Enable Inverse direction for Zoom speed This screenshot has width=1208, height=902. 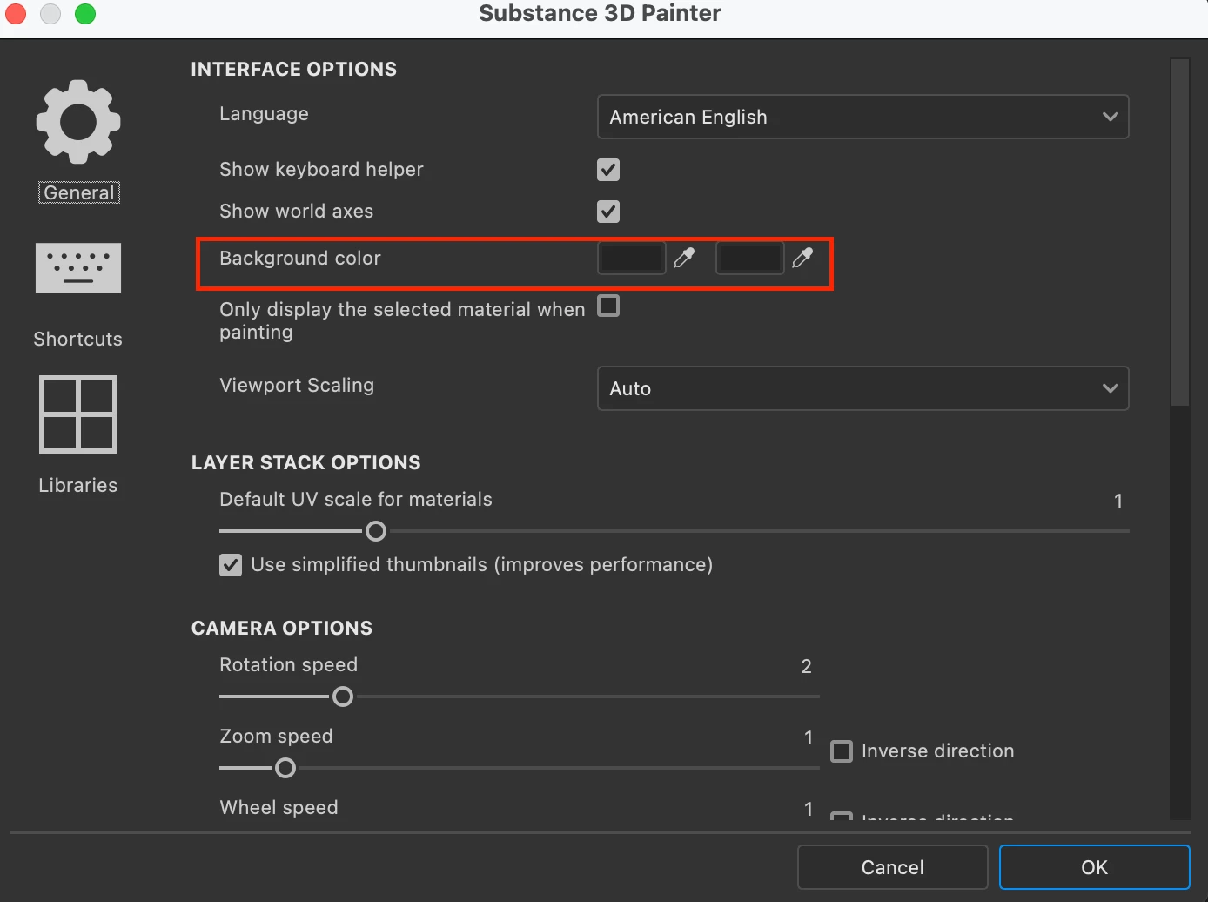(x=842, y=751)
